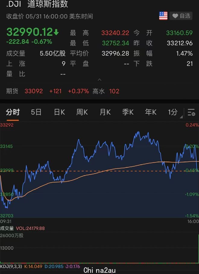Tap the 高水 premium value 102
The width and height of the screenshot is (199, 274).
[x=114, y=91]
